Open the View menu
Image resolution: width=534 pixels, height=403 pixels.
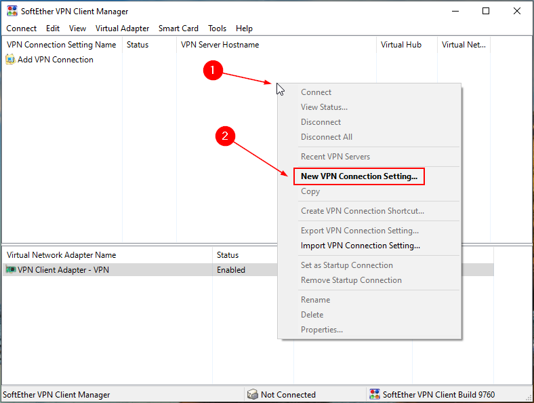point(77,28)
